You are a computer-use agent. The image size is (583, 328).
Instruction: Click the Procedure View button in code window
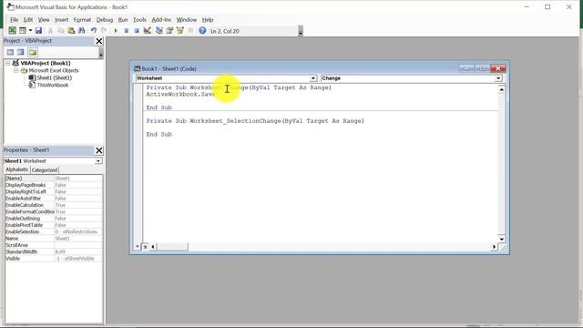pos(138,247)
